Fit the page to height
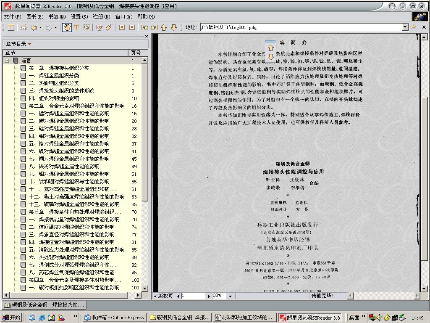 click(132, 27)
